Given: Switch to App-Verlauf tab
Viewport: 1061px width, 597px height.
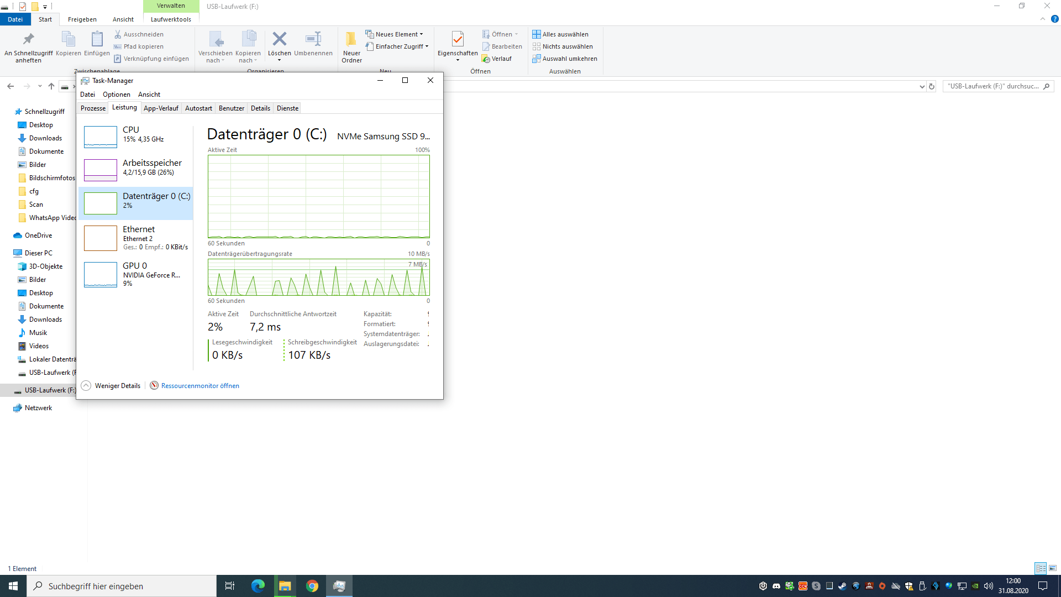Looking at the screenshot, I should tap(161, 108).
